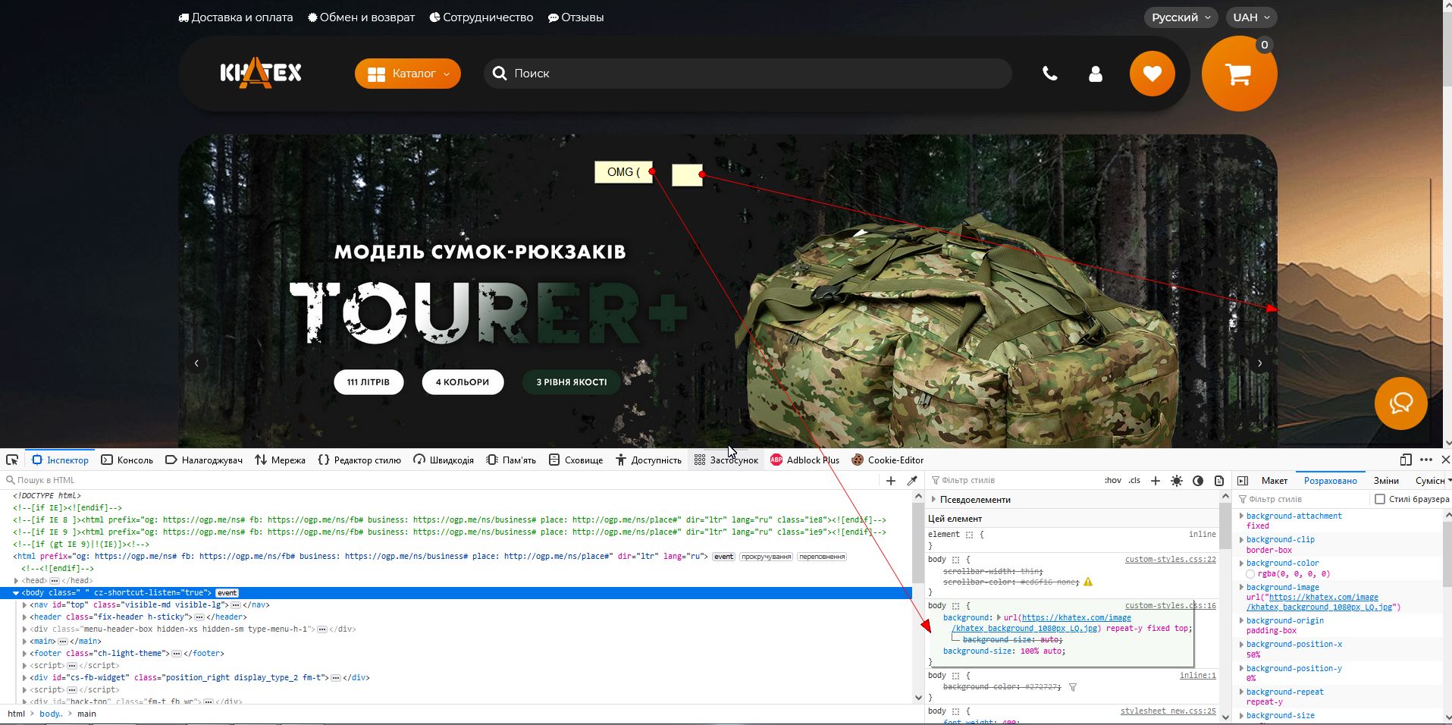
Task: Click the Khatex logo
Action: coord(261,73)
